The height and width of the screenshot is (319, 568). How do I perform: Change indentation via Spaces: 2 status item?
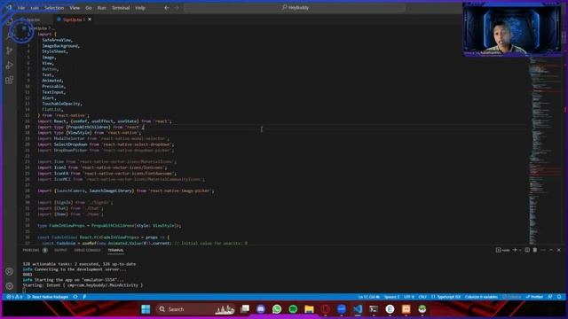[x=391, y=297]
